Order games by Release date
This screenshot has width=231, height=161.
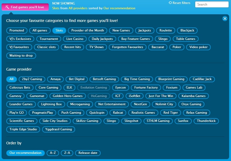[x=88, y=153]
